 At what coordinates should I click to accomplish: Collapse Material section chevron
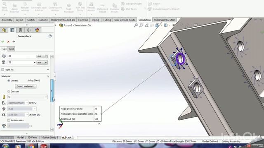point(48,76)
